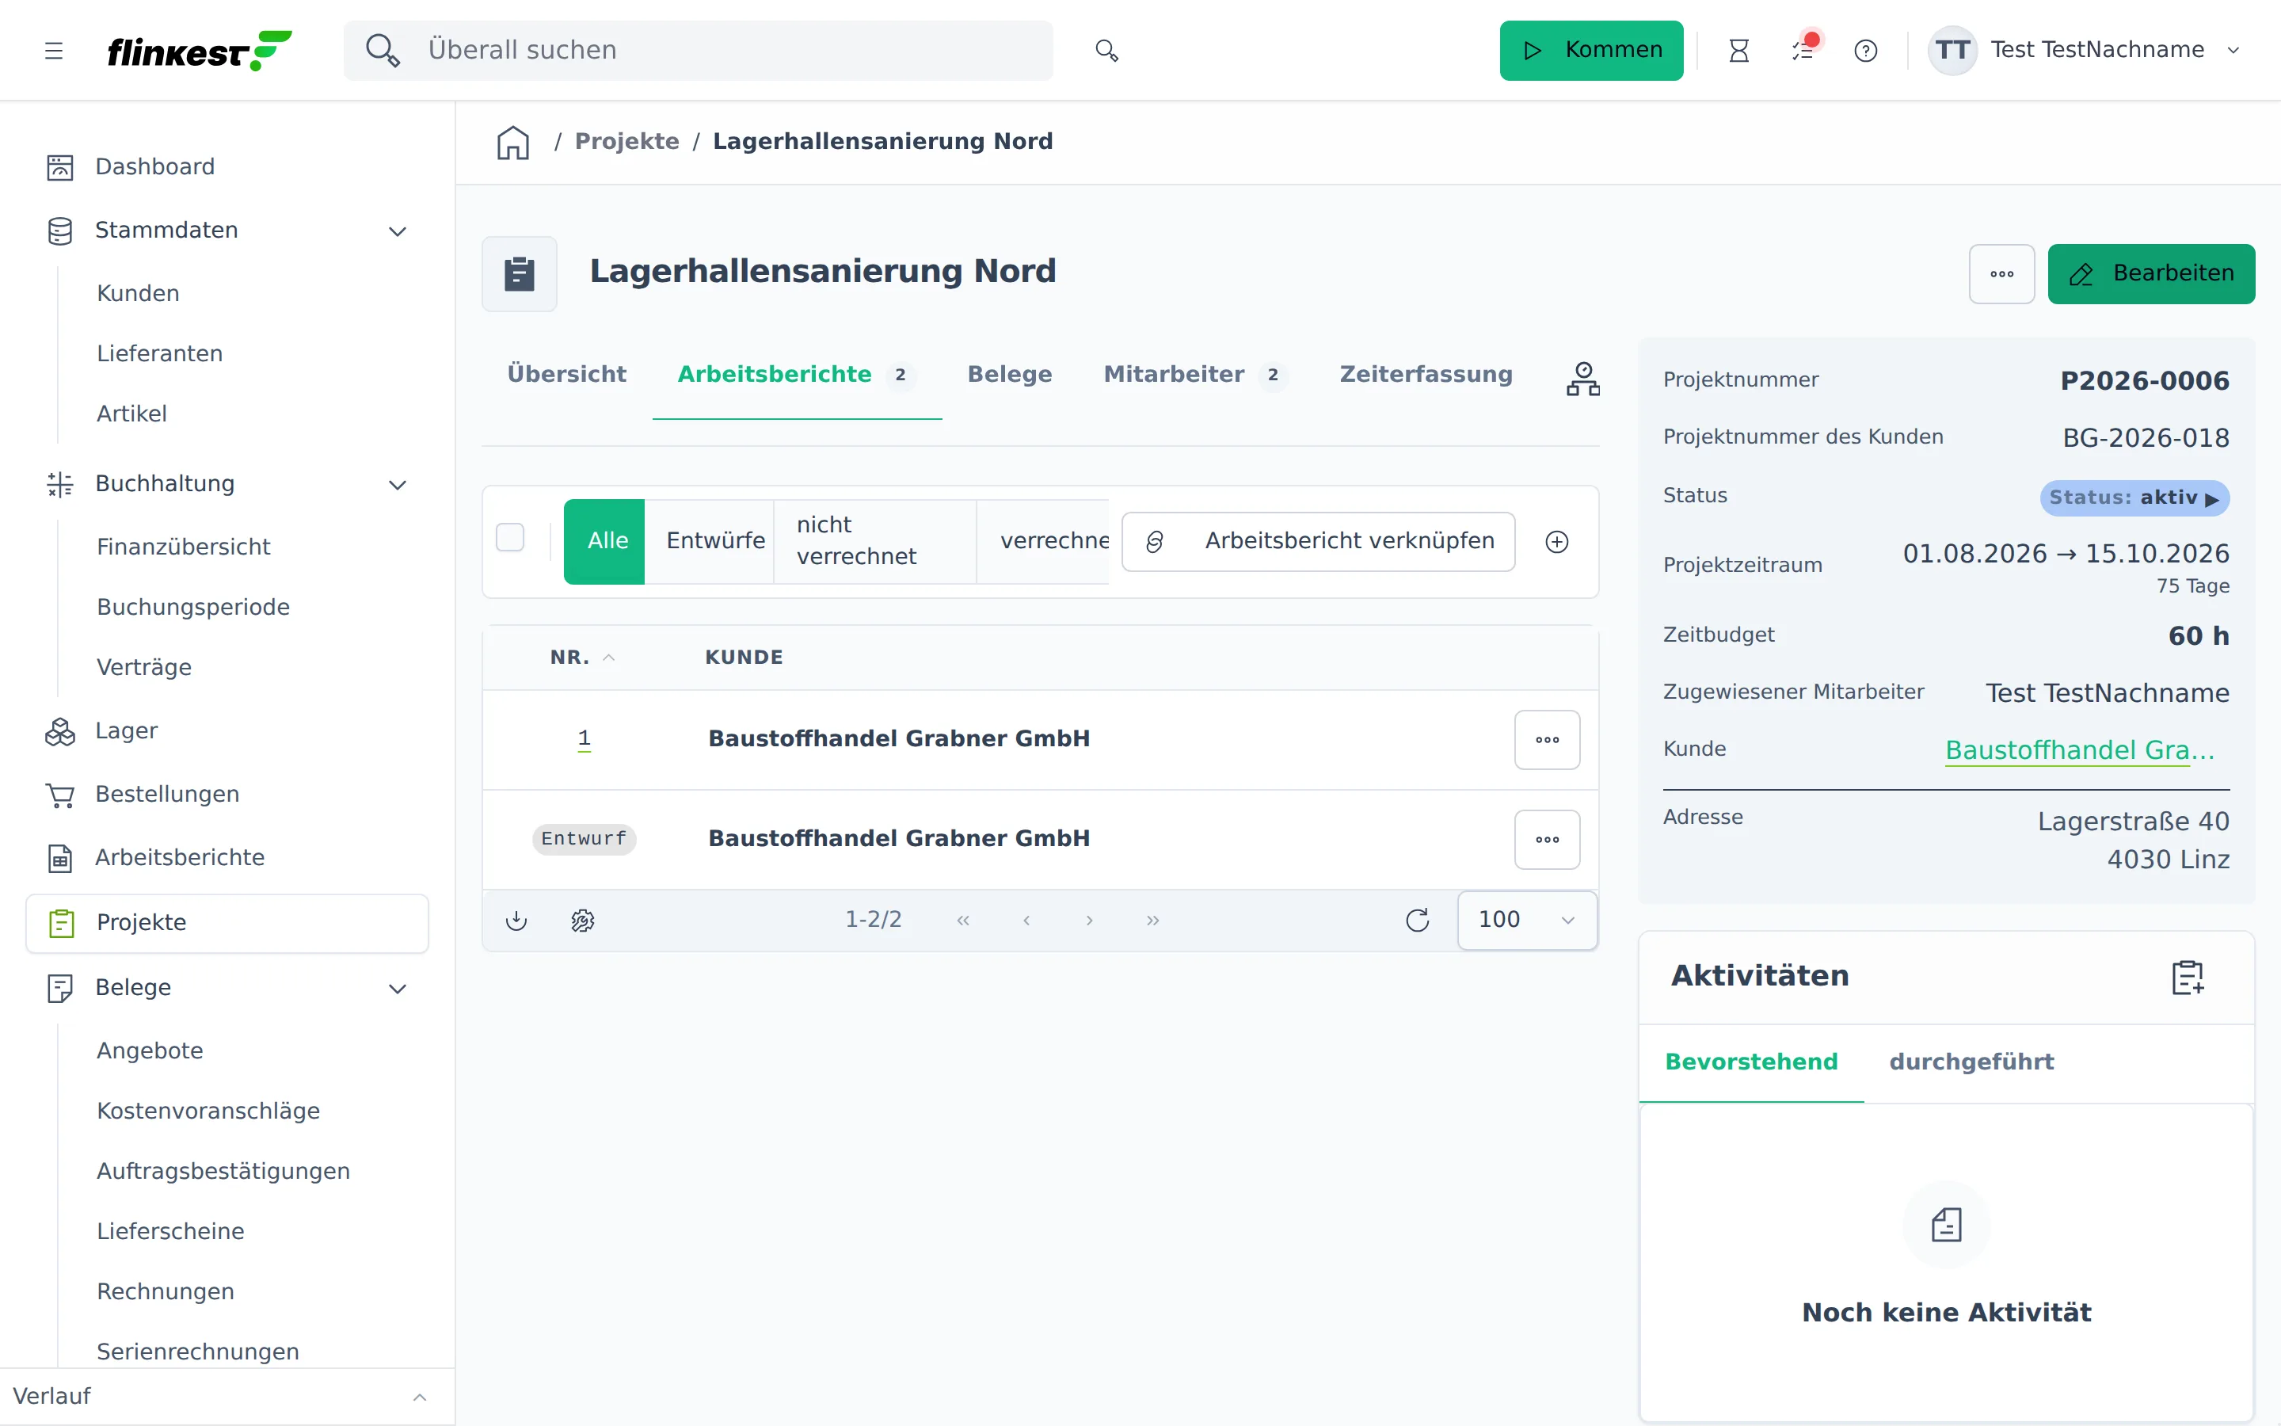Open Lager in the sidebar

click(227, 731)
